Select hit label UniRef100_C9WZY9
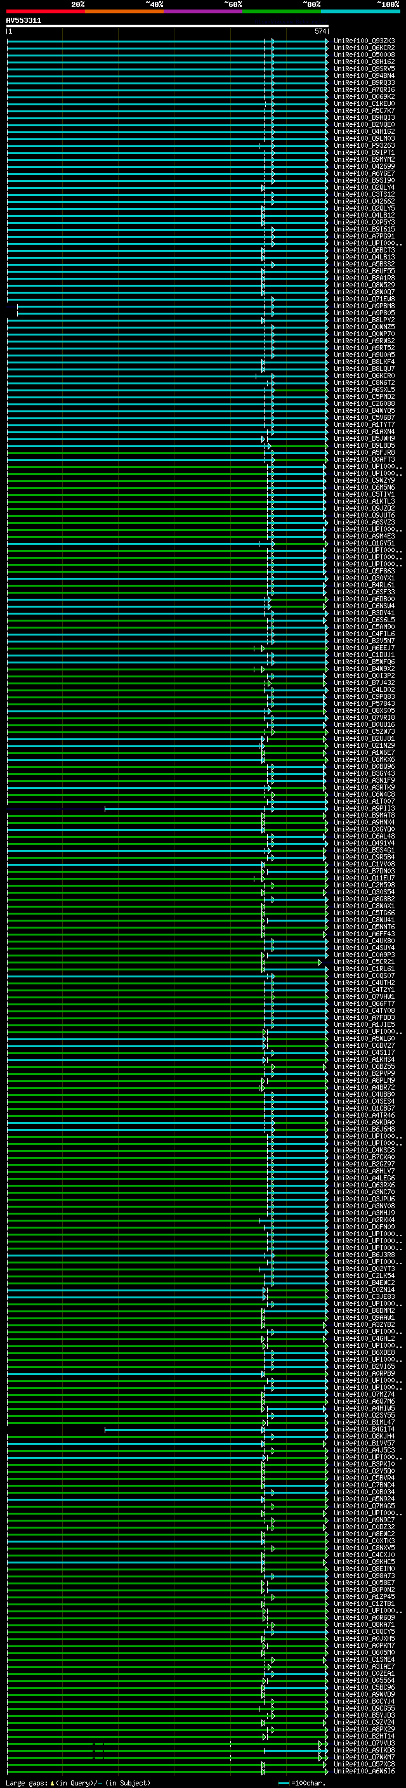 coord(364,480)
